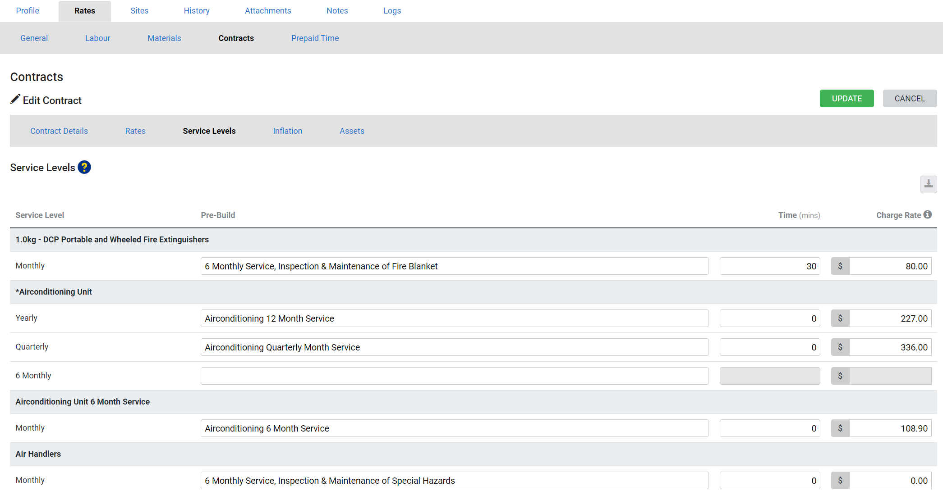Open the Attachments top tab
The image size is (943, 491).
tap(268, 11)
